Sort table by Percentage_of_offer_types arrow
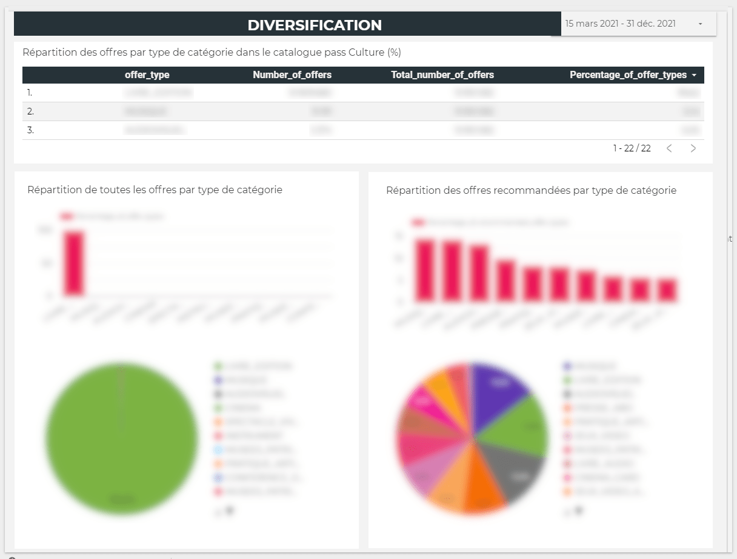Viewport: 737px width, 559px height. click(x=693, y=76)
